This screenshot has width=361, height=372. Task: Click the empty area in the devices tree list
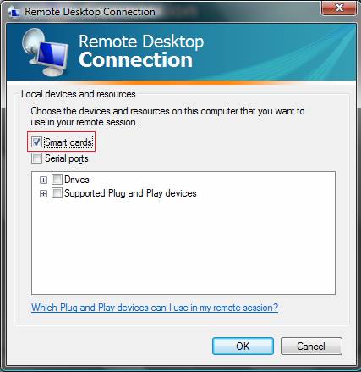(x=183, y=246)
